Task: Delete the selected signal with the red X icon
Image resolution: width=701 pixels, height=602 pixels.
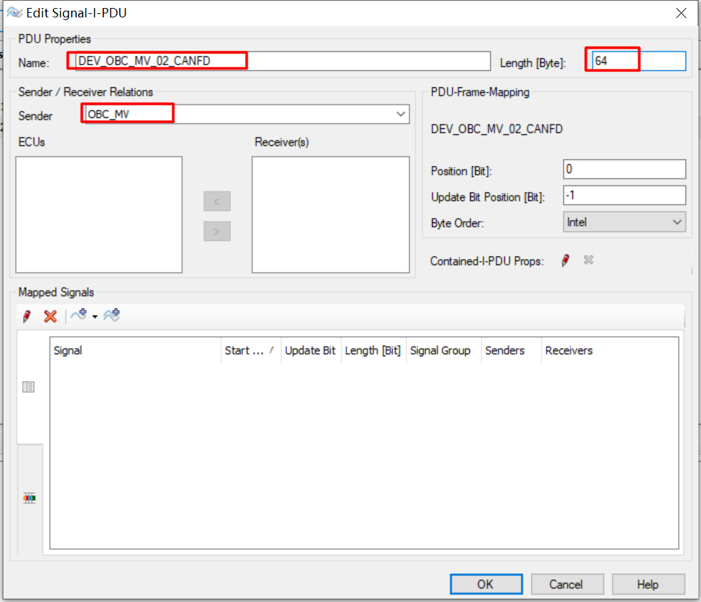Action: (x=49, y=316)
